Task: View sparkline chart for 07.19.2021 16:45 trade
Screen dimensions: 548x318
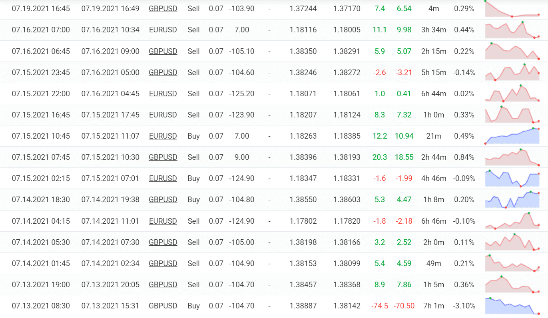Action: coord(512,8)
